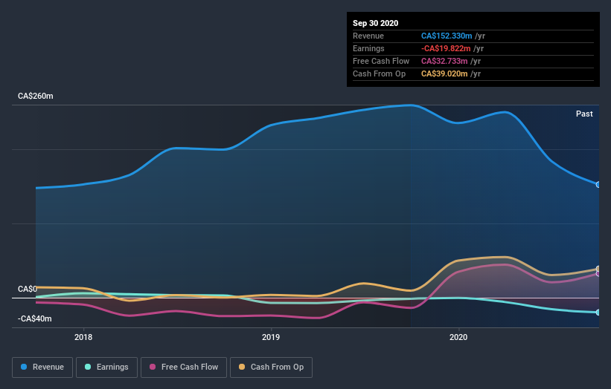Click the CA$39.020m cash from op value
Viewport: 611px width, 389px height.
(444, 73)
